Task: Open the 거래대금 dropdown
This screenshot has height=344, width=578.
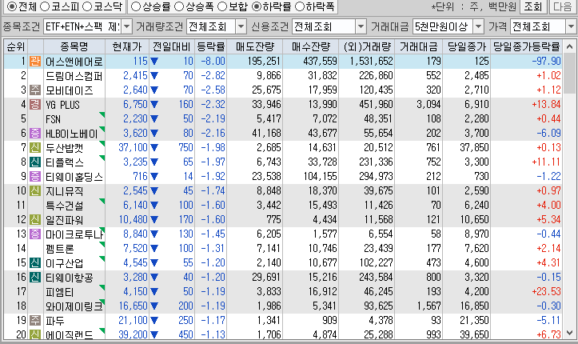Action: 478,26
